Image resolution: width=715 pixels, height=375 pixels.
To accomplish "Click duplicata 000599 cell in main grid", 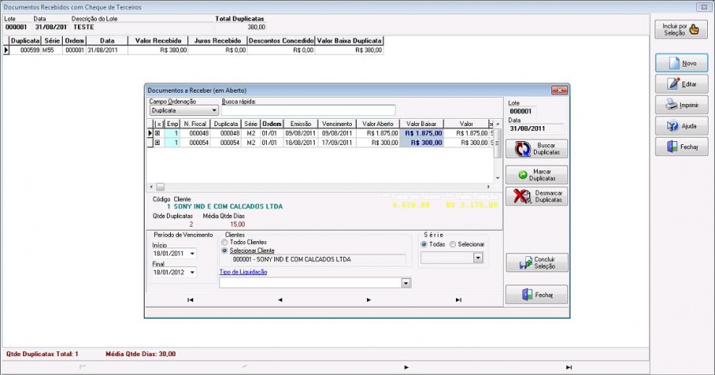I will tap(25, 50).
